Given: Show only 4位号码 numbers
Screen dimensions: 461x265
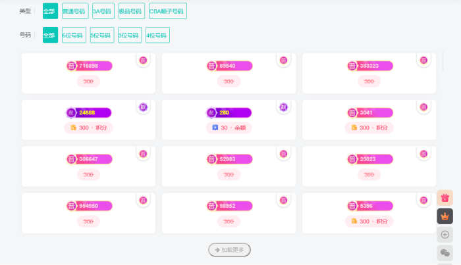Looking at the screenshot, I should tap(157, 35).
